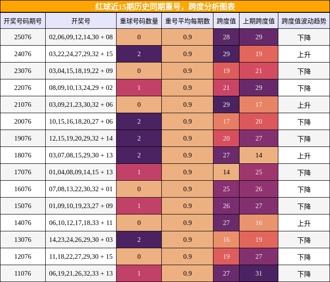330x282 pixels.
Task: Click previous span value 26 in row 16076
Action: (x=259, y=189)
